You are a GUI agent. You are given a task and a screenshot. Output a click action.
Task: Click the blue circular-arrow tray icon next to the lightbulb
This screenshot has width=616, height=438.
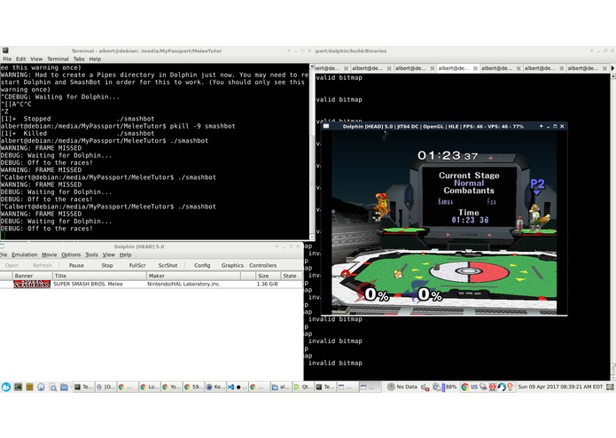click(x=502, y=387)
